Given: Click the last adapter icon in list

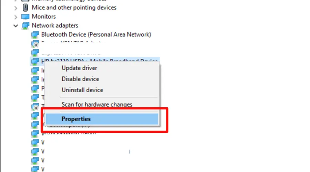Looking at the screenshot, I should (35, 169).
